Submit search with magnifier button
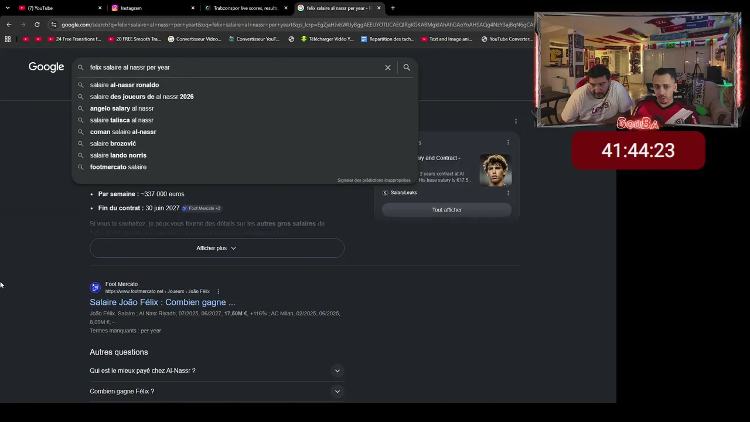This screenshot has width=750, height=422. pyautogui.click(x=407, y=67)
